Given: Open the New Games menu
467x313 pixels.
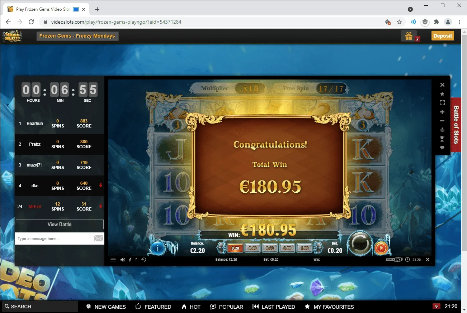Looking at the screenshot, I should (106, 307).
